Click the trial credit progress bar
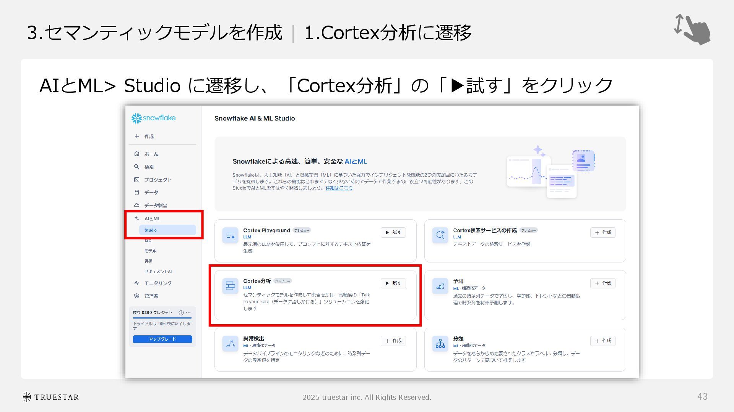Screen dimensions: 734x412 pos(162,317)
